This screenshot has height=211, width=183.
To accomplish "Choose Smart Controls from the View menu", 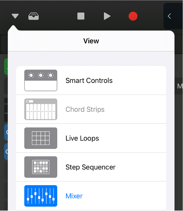I will pos(89,80).
